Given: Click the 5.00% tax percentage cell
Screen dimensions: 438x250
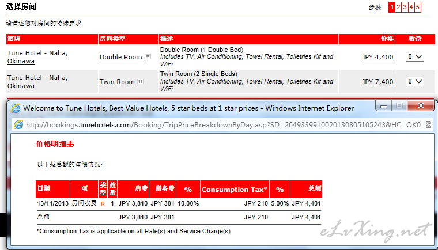Looking at the screenshot, I should click(x=280, y=203).
